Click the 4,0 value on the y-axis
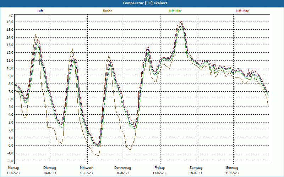The height and width of the screenshot is (177, 284). (x=11, y=115)
